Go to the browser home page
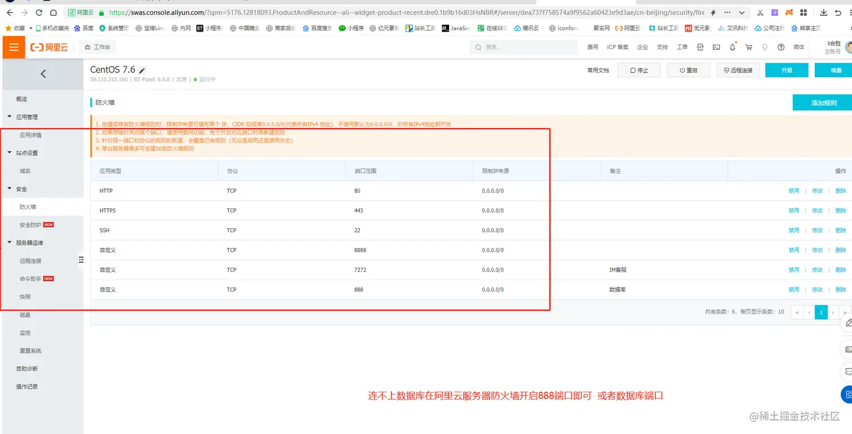Screen dimensions: 852x434 coord(53,12)
